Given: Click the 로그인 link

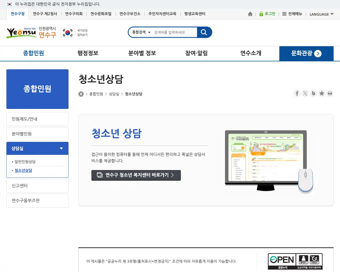Looking at the screenshot, I should (x=267, y=14).
